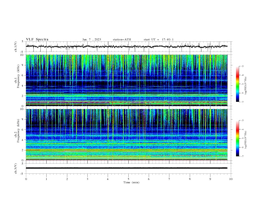
Task: Click time axis tick label "3"
Action: click(x=87, y=179)
